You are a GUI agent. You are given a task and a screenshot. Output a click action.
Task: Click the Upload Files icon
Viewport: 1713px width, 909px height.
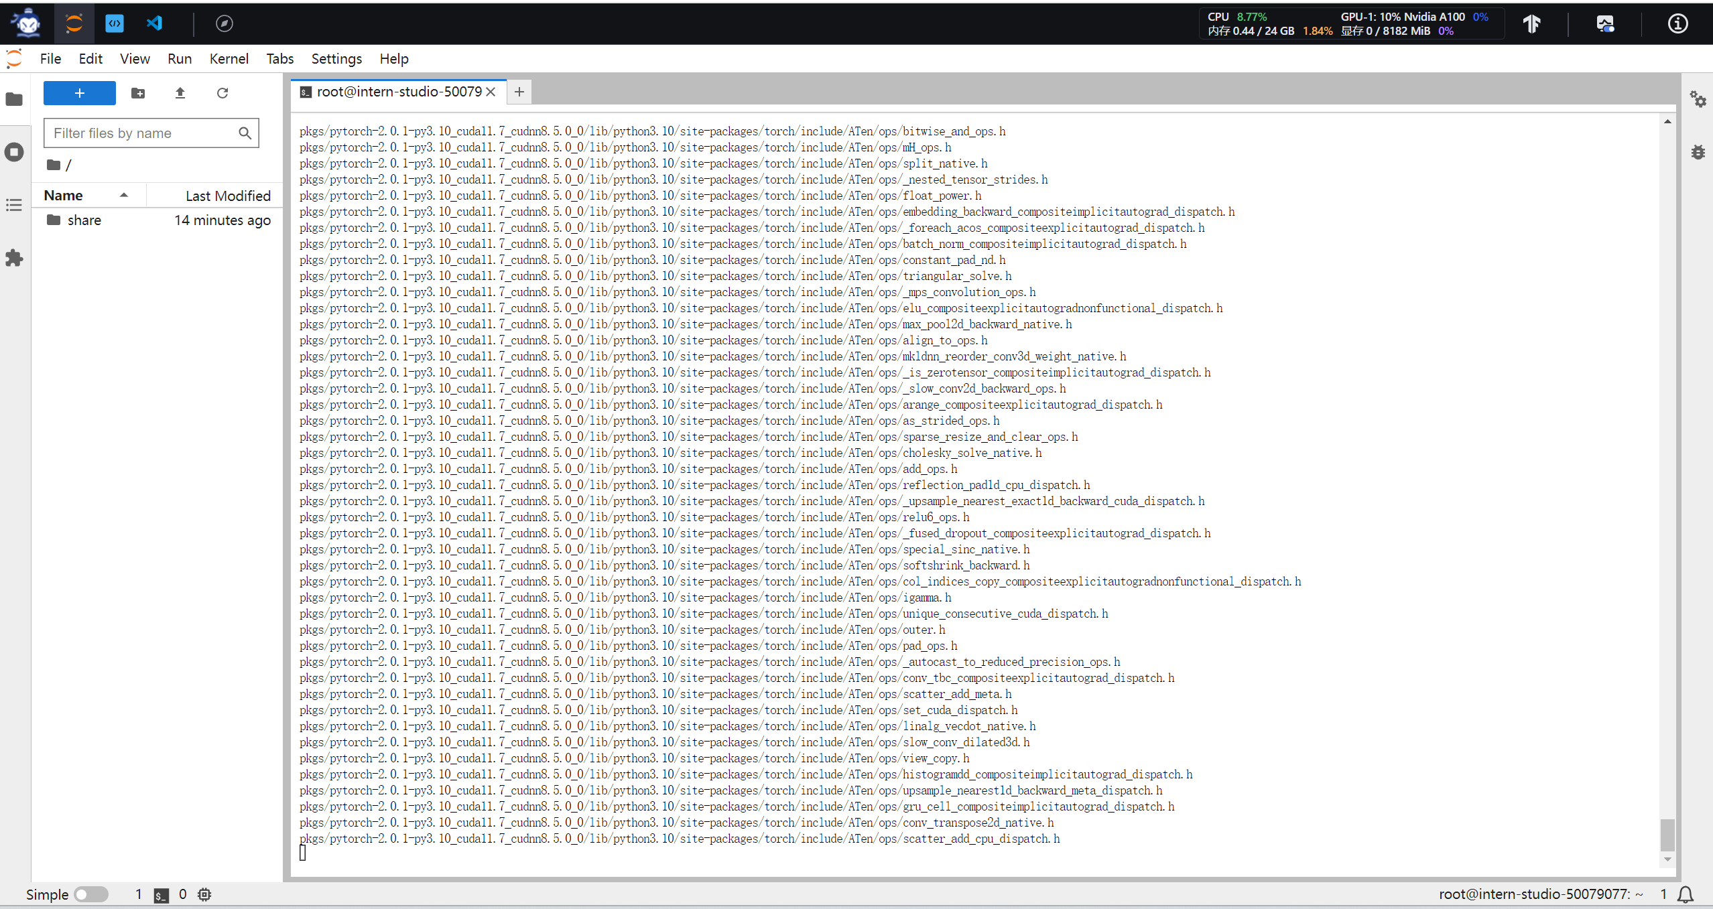(180, 93)
